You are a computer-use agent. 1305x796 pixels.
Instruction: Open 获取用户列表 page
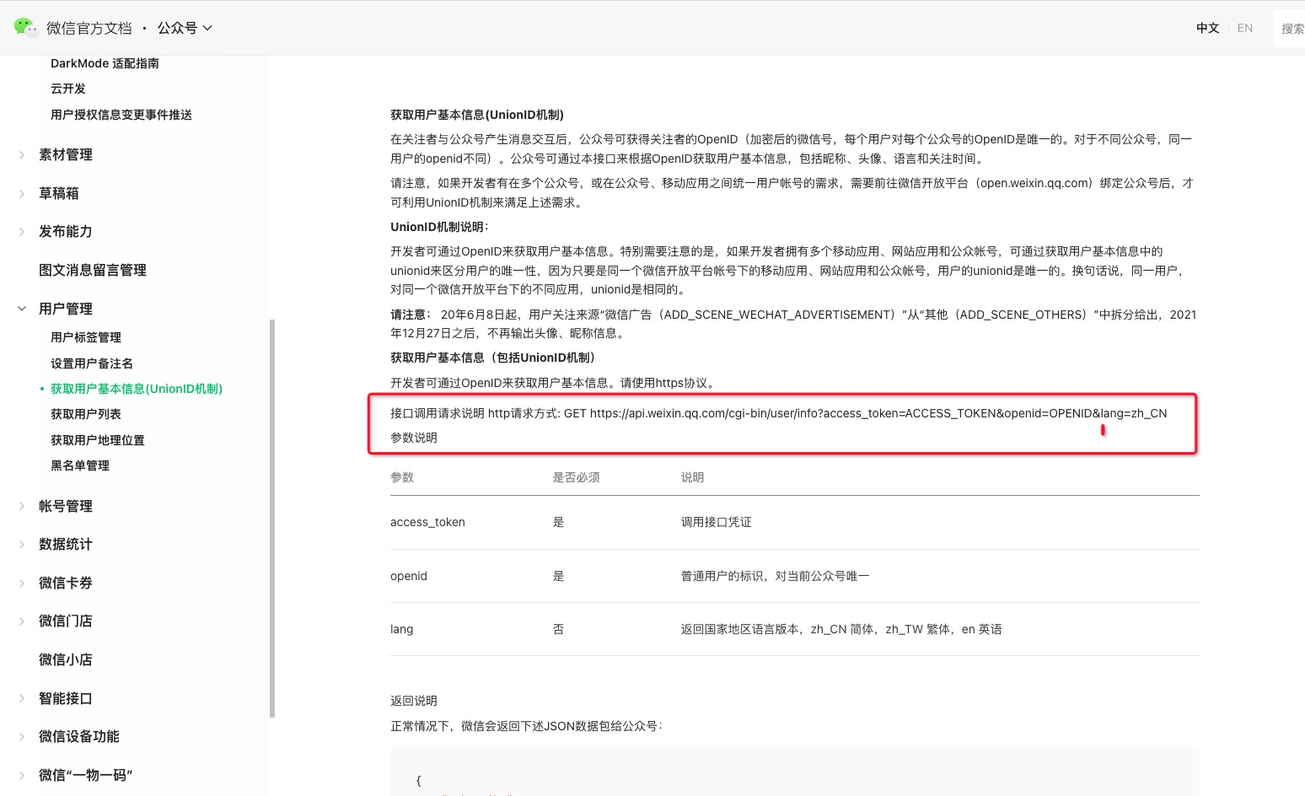click(86, 414)
